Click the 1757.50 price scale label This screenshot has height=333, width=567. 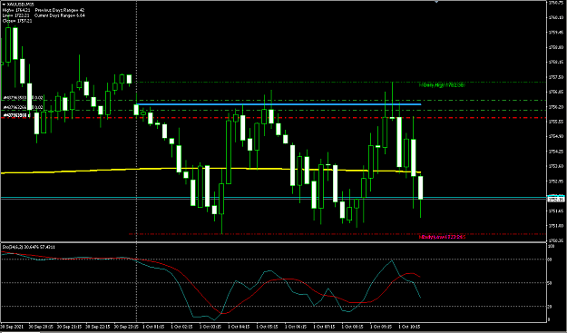pyautogui.click(x=556, y=77)
